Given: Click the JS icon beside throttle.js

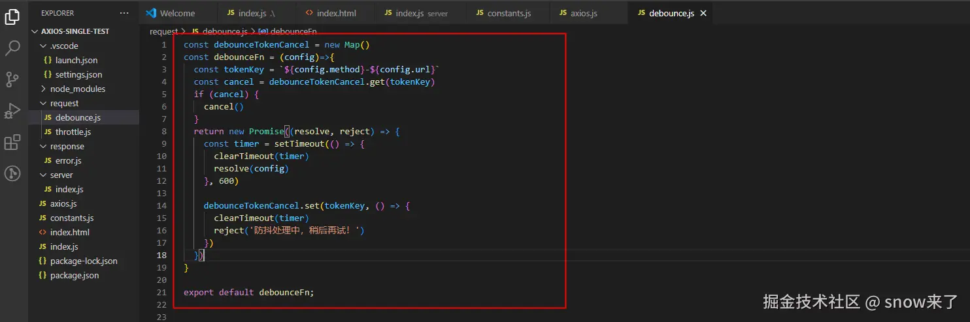Looking at the screenshot, I should [48, 132].
